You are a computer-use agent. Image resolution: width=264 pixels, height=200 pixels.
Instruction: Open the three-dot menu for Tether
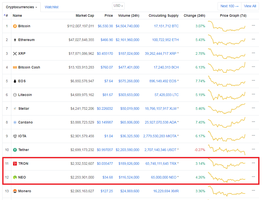(x=253, y=149)
